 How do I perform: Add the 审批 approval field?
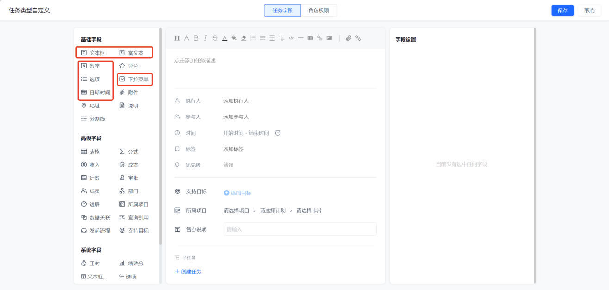coord(129,178)
